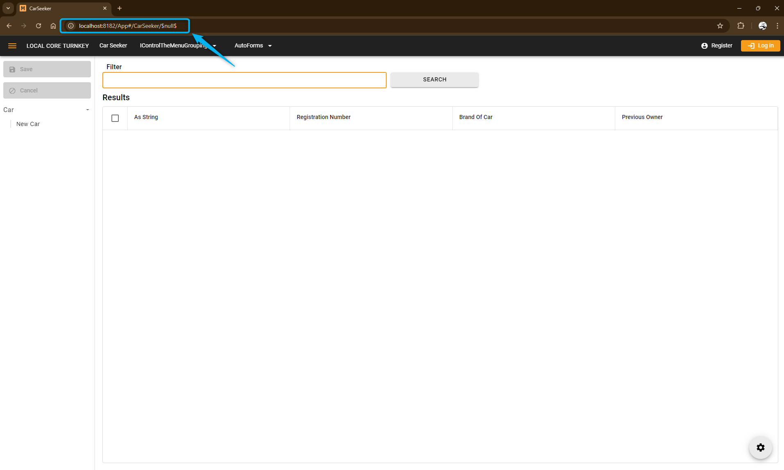This screenshot has width=784, height=470.
Task: Select New Car in the sidebar
Action: pyautogui.click(x=28, y=124)
